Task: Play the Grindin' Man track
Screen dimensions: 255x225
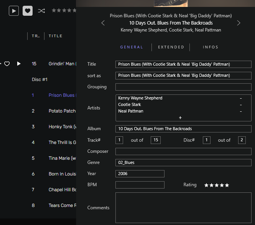Action: click(x=19, y=64)
